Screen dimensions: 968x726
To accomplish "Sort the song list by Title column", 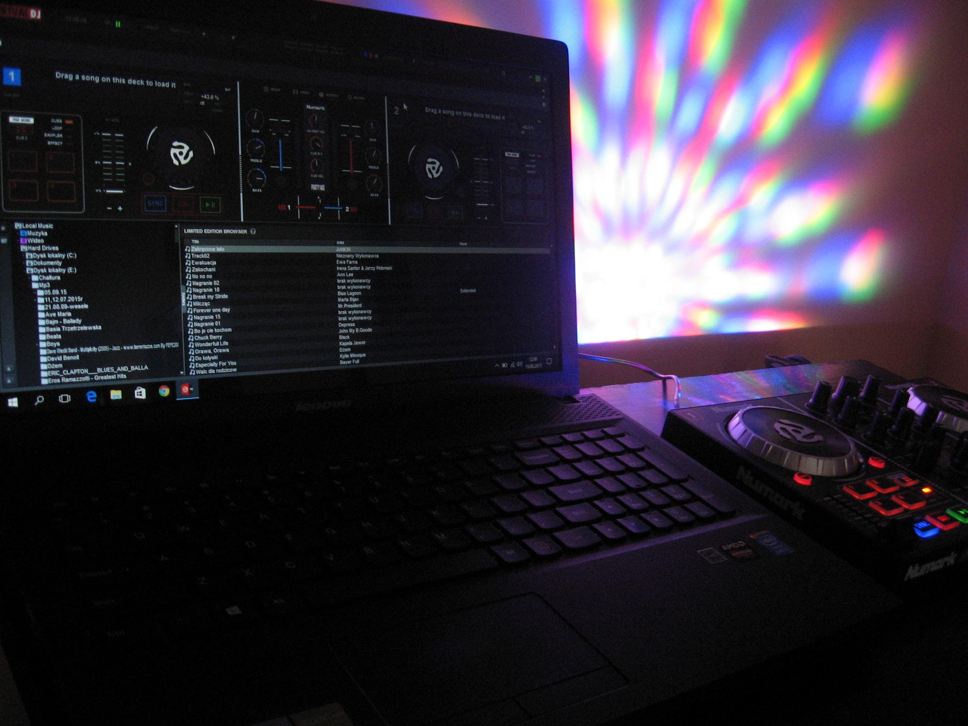I will (196, 242).
